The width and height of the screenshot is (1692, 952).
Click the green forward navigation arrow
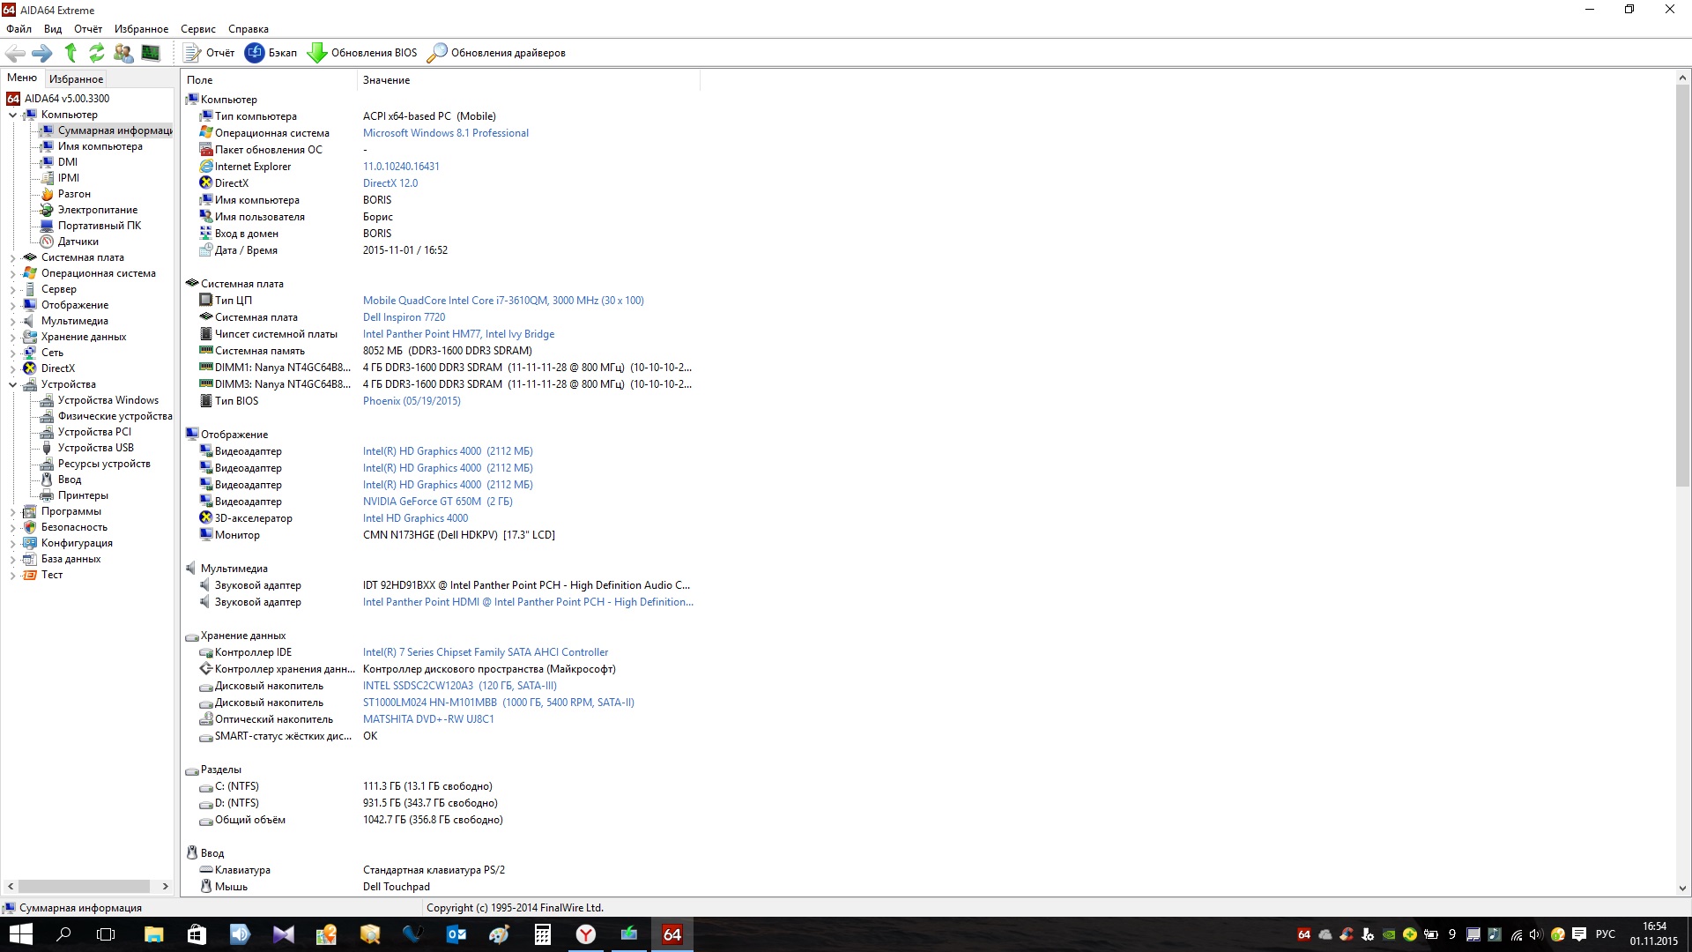pos(41,53)
